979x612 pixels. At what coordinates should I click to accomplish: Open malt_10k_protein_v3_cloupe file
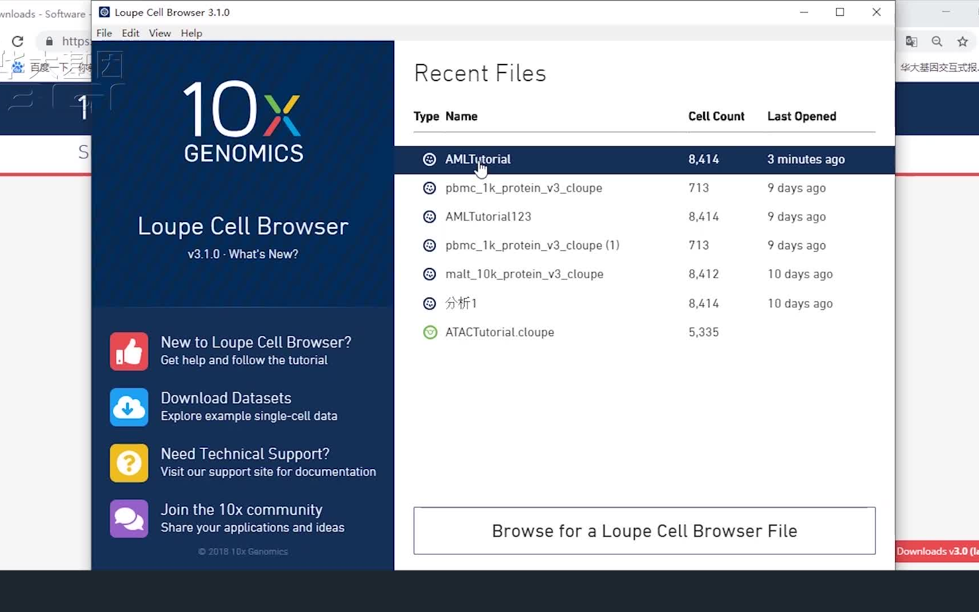click(x=645, y=274)
